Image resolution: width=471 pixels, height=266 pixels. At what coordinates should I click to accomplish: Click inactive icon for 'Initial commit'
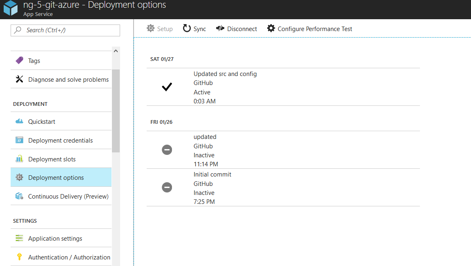point(167,187)
